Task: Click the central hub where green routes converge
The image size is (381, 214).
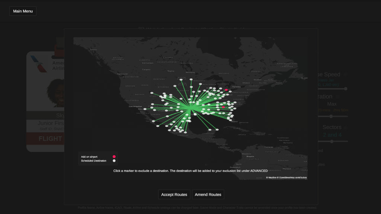Action: (190, 108)
